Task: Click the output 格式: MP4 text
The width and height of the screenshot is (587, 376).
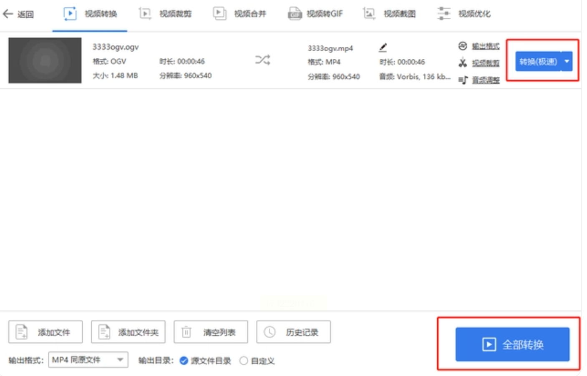Action: point(324,62)
